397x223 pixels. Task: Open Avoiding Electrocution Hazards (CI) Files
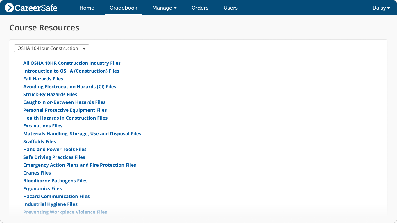coord(70,87)
